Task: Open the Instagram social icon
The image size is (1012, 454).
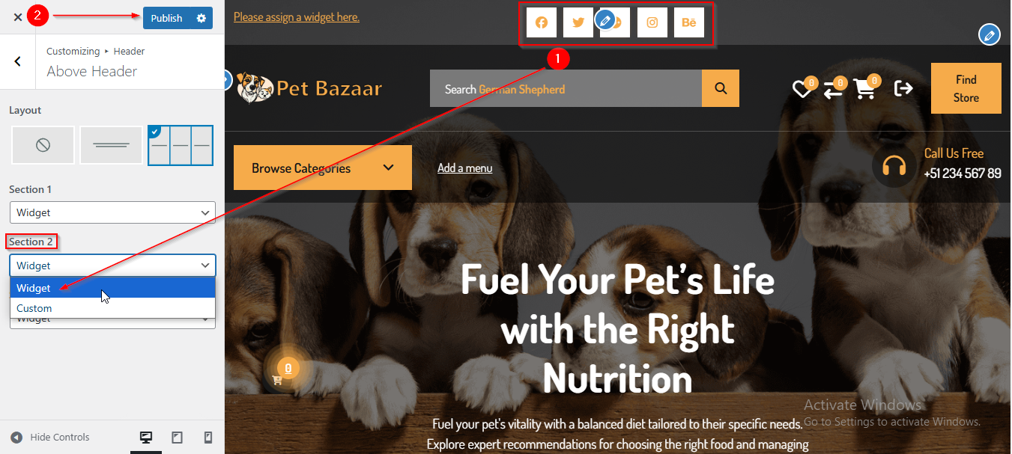Action: click(652, 22)
